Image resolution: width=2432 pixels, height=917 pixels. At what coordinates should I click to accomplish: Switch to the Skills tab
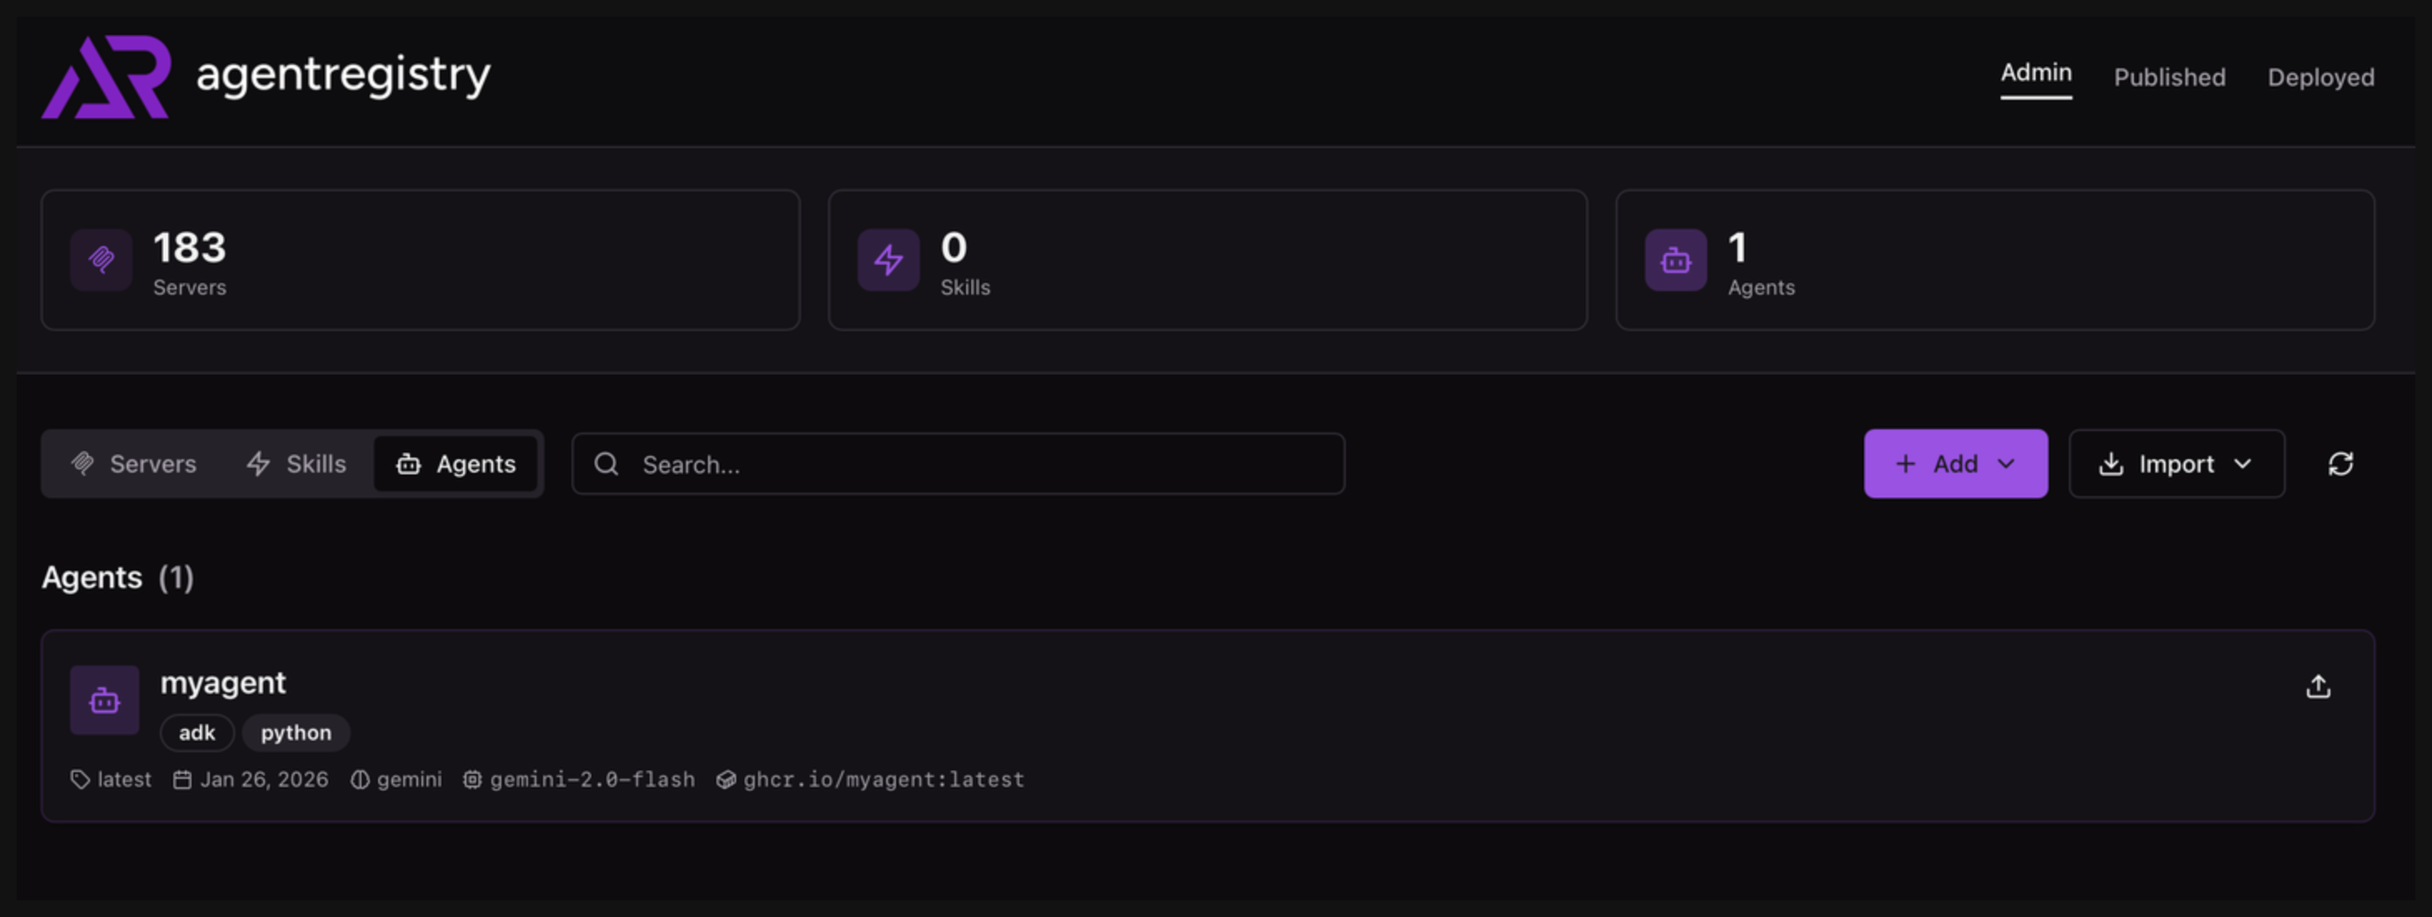pos(297,464)
